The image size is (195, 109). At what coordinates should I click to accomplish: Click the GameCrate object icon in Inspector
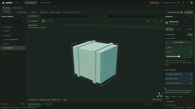tap(167, 23)
